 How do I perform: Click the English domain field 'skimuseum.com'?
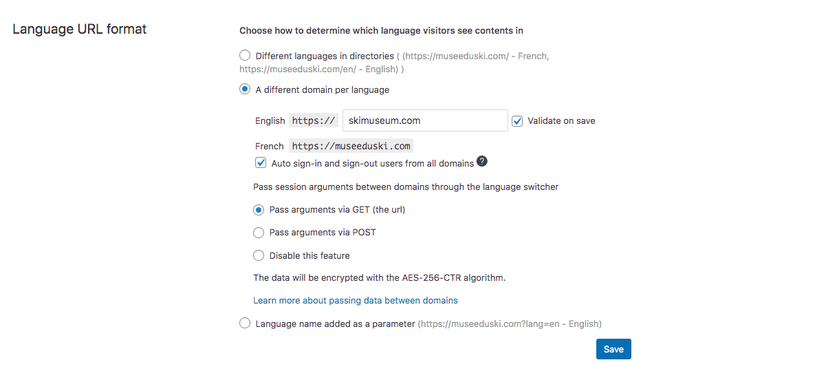pos(425,120)
